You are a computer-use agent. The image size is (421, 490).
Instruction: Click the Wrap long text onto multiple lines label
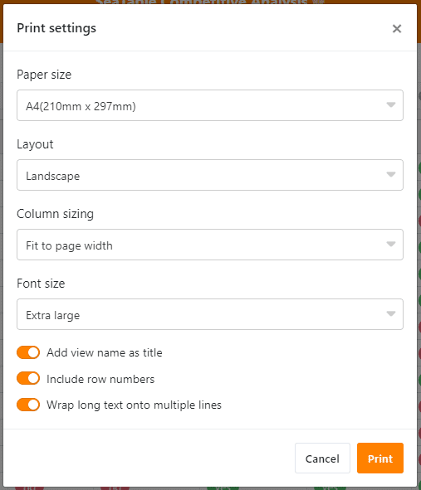134,405
